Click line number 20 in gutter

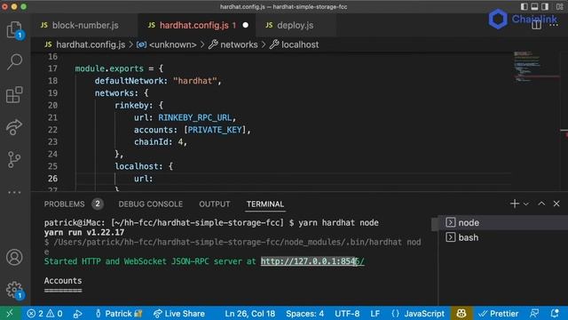(x=52, y=105)
